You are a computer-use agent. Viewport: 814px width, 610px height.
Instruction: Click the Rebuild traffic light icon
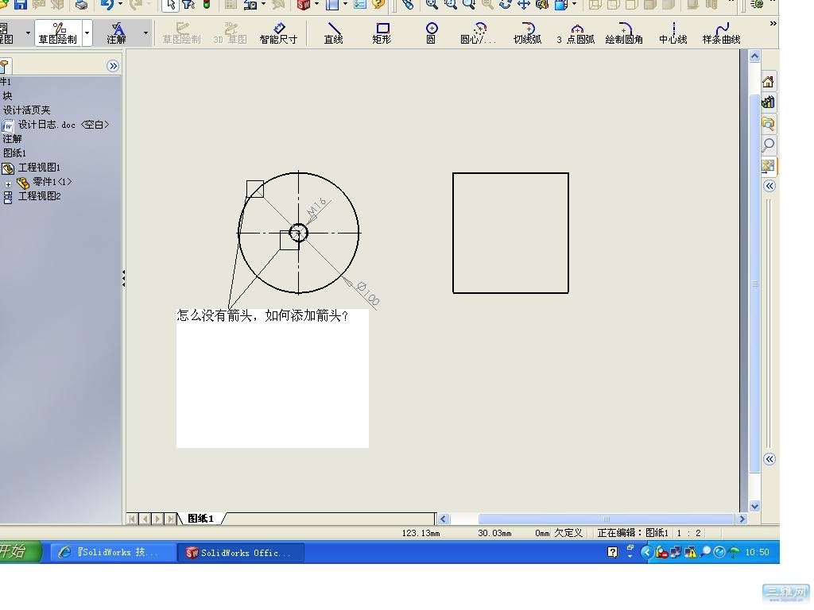point(207,5)
